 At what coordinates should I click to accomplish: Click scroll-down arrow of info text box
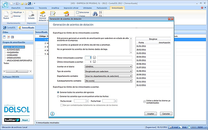pyautogui.click(x=131, y=52)
